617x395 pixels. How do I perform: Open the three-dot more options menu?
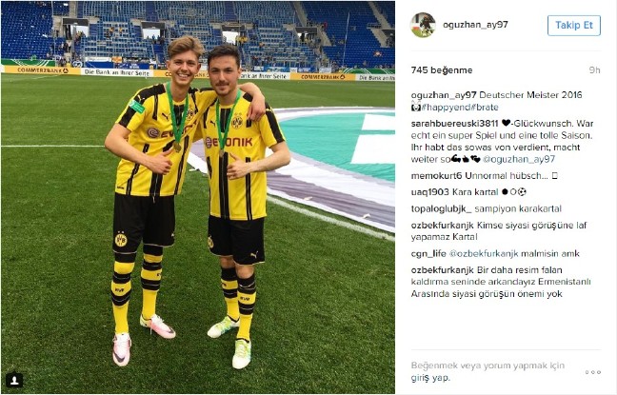(592, 372)
